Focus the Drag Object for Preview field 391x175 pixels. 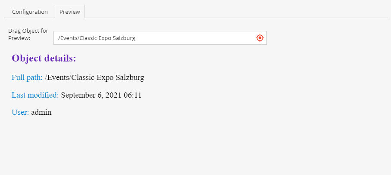click(x=155, y=38)
